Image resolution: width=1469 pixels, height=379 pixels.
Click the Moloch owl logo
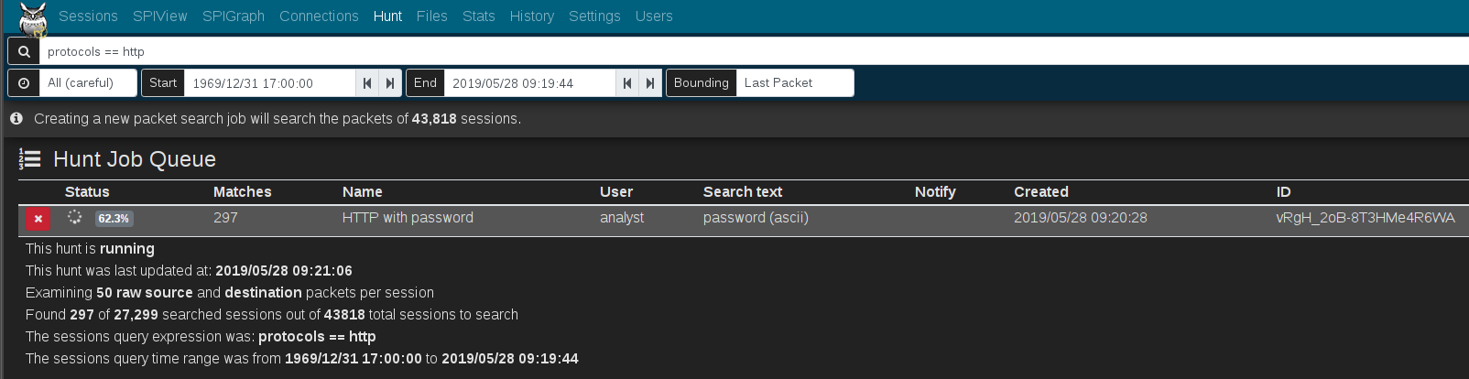pyautogui.click(x=32, y=17)
